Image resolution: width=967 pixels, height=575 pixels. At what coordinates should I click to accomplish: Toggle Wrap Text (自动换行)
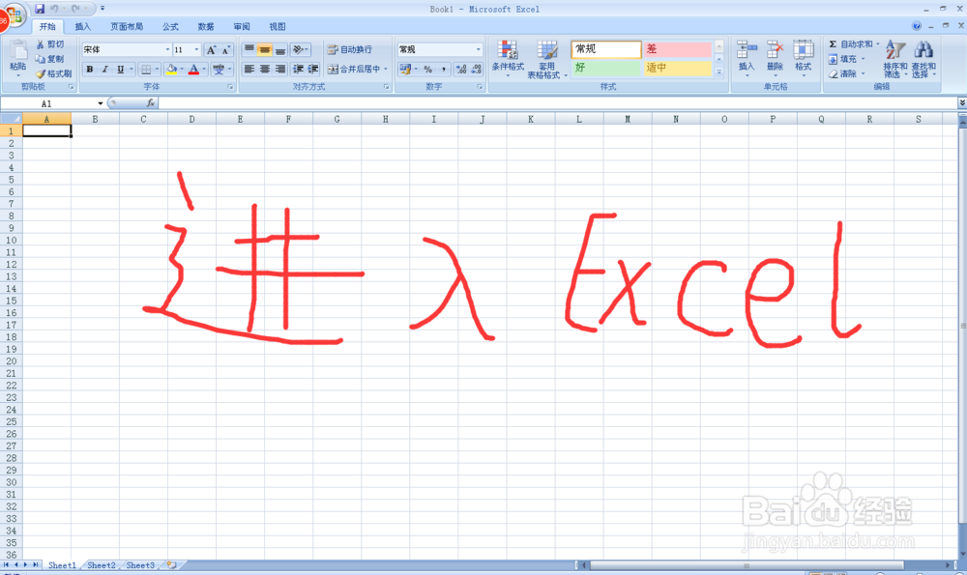click(350, 49)
